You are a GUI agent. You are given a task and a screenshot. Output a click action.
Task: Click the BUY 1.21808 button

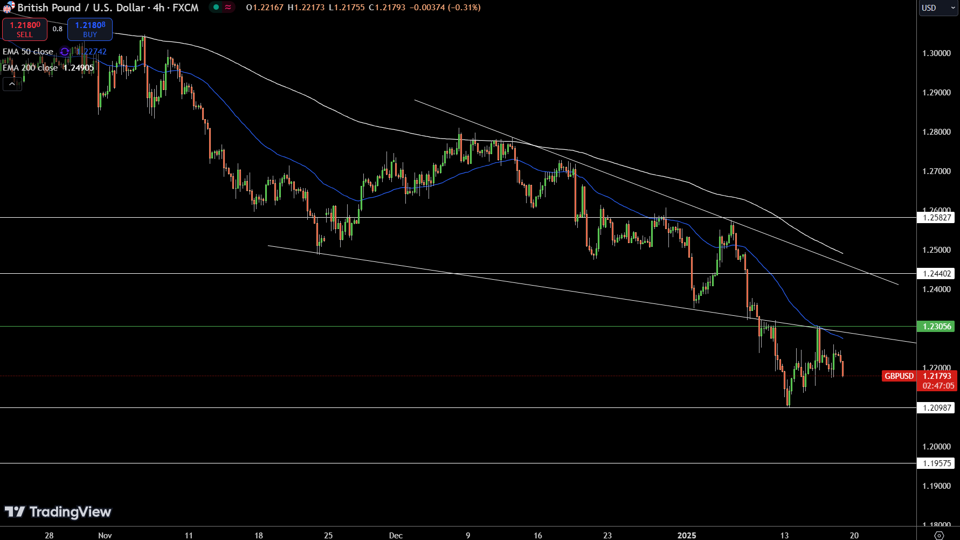pos(90,29)
